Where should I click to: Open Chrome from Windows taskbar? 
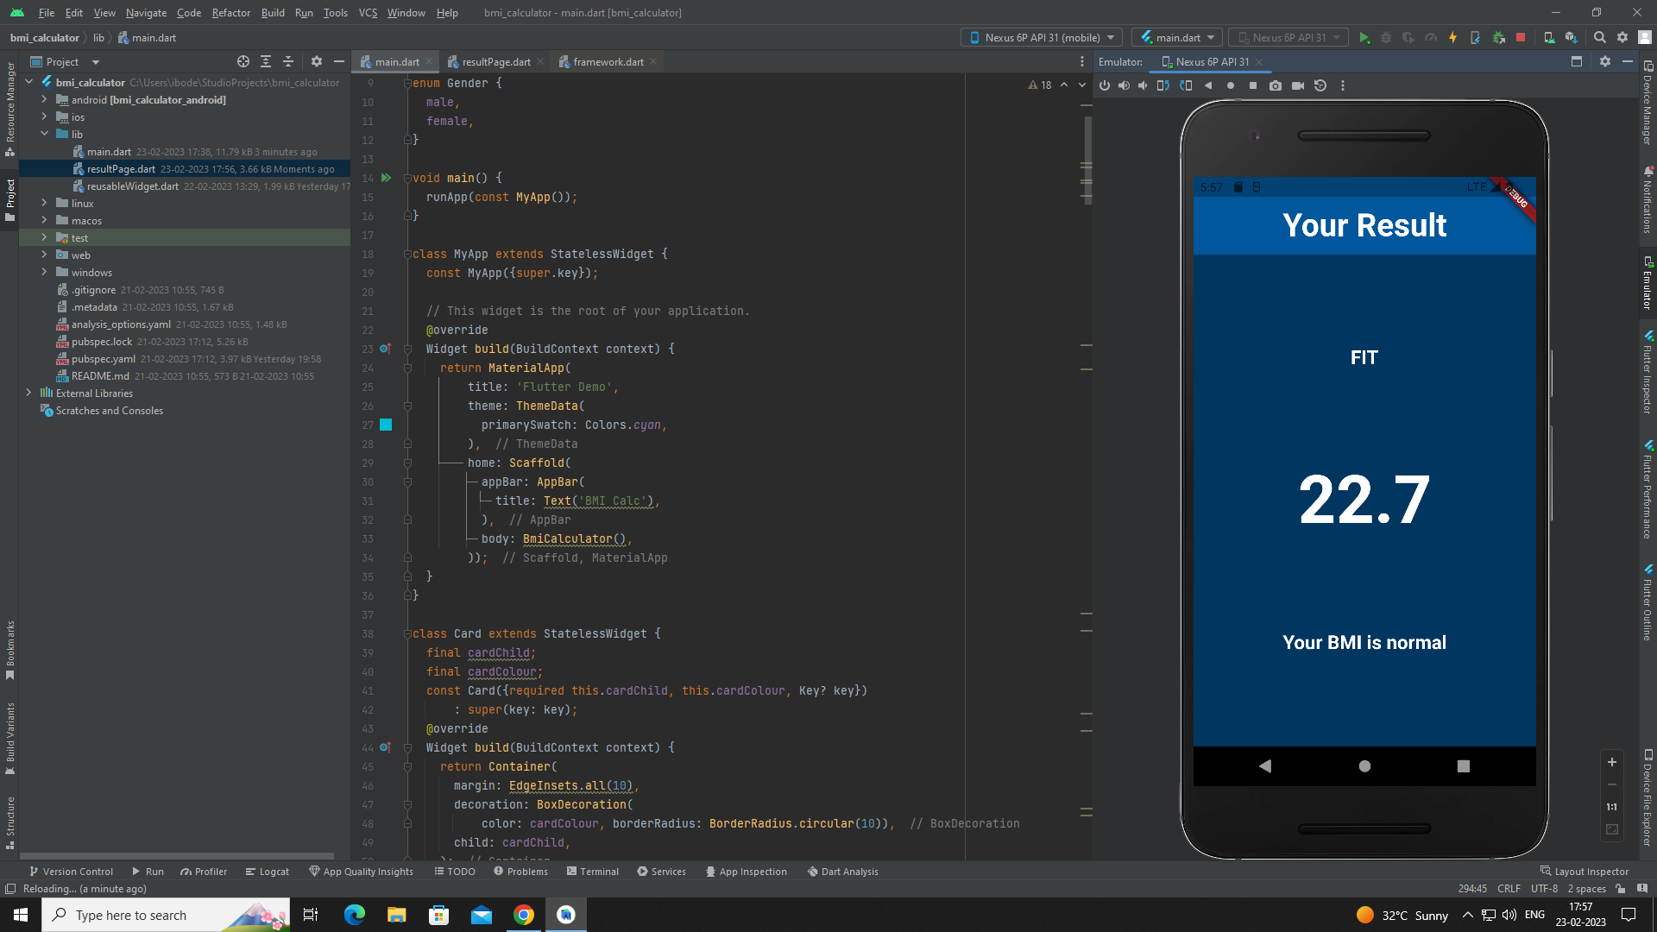point(523,915)
